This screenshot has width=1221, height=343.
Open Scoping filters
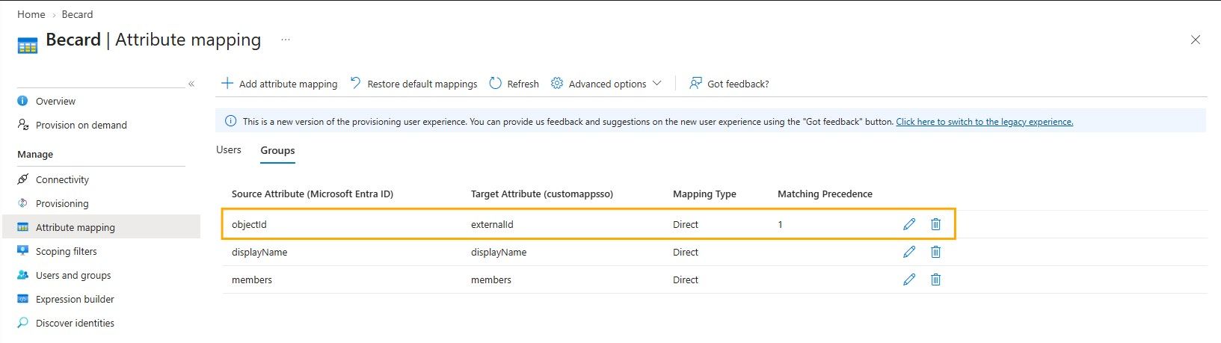point(66,251)
